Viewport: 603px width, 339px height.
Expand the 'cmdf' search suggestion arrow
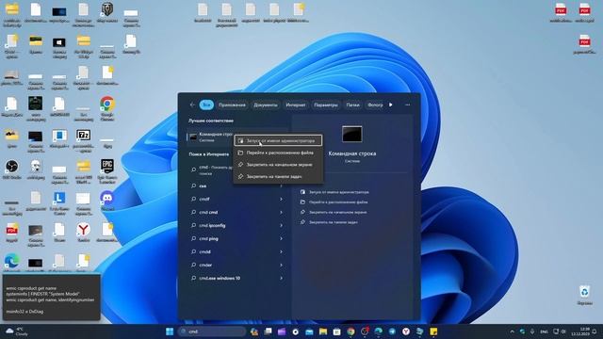pyautogui.click(x=281, y=199)
